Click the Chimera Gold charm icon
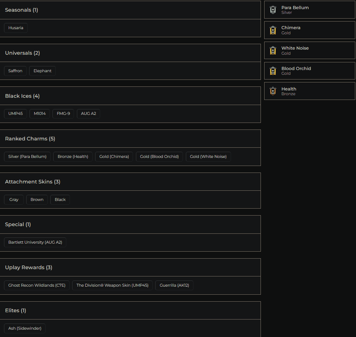Screen dimensions: 356x337 (x=273, y=30)
